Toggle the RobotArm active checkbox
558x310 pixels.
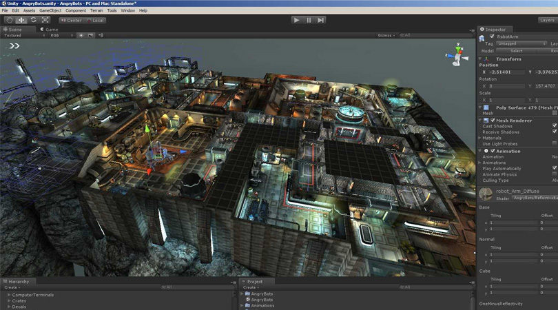(x=492, y=37)
